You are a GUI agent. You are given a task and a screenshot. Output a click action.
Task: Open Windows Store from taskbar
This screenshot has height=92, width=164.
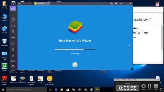pos(68,90)
